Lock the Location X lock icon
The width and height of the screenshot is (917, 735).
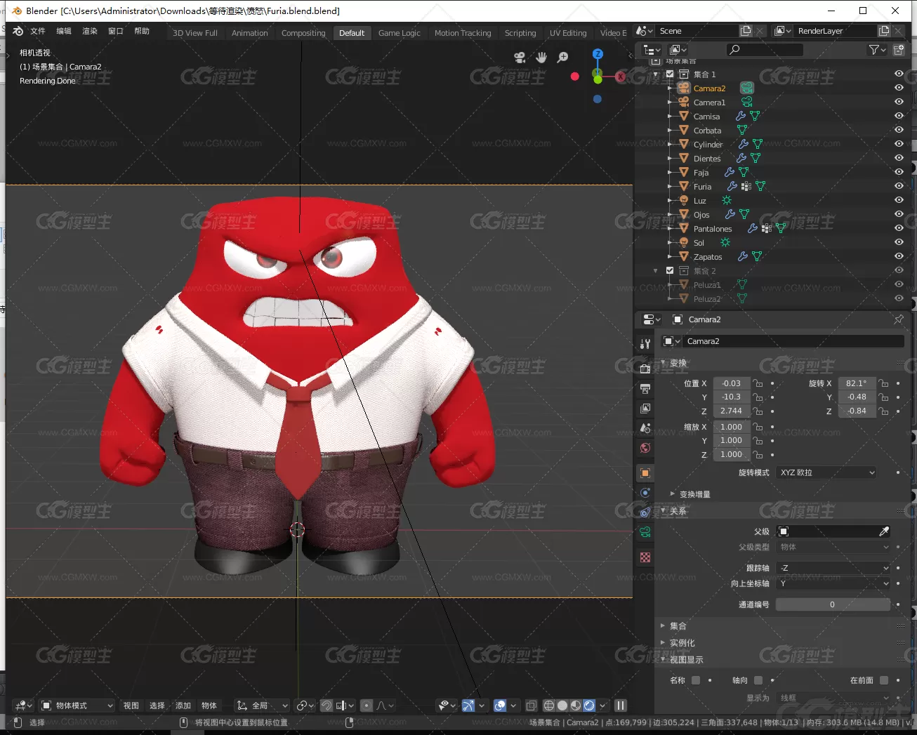(x=758, y=383)
